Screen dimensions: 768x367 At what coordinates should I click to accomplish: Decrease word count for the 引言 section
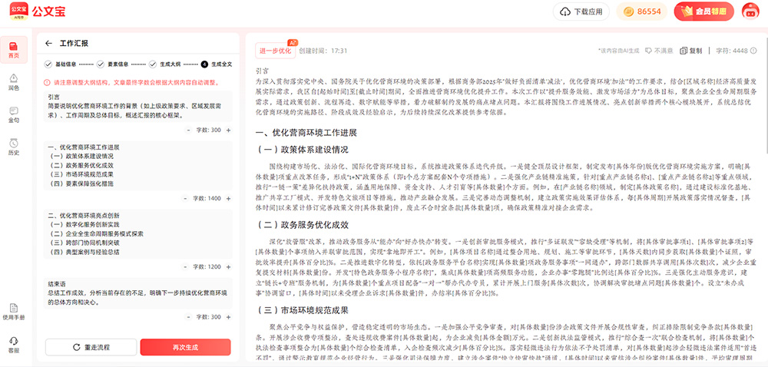pyautogui.click(x=188, y=130)
